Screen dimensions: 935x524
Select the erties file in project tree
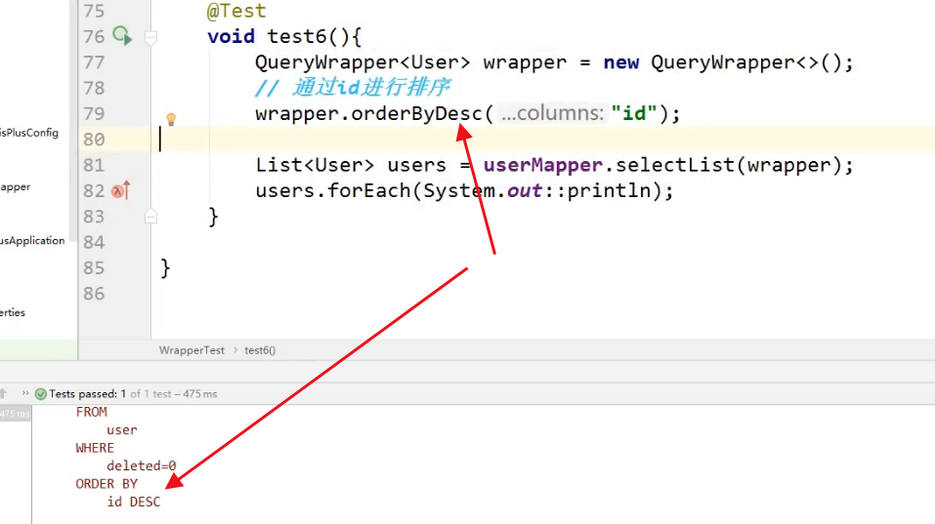click(13, 312)
